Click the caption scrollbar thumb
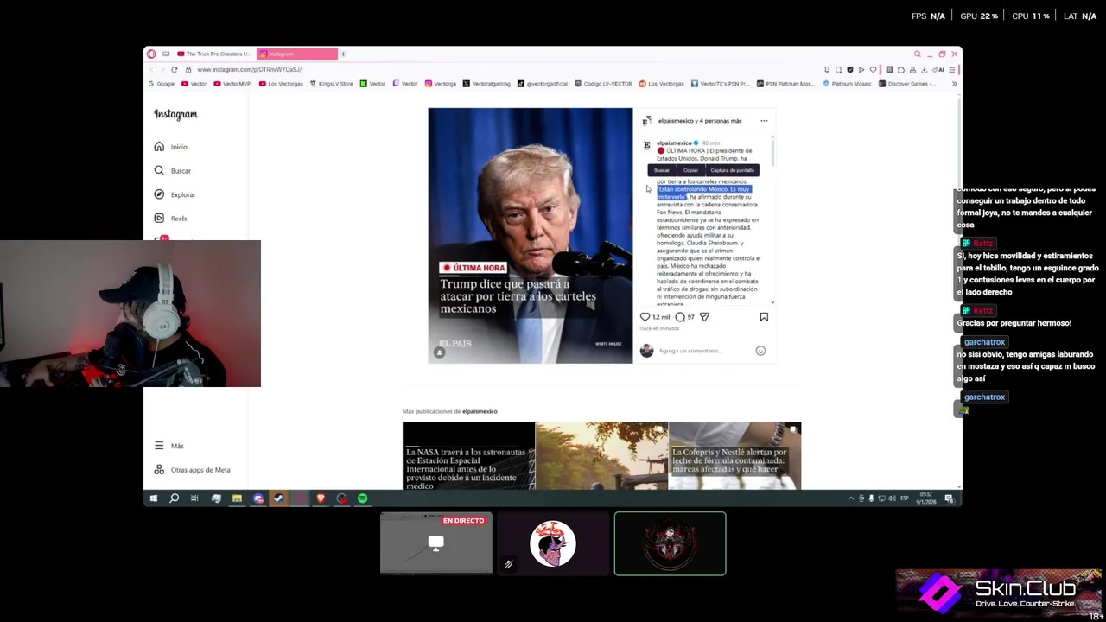 772,153
